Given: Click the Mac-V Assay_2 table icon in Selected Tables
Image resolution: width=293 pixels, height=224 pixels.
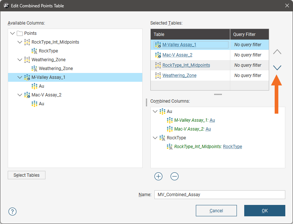Looking at the screenshot, I should tap(158, 55).
